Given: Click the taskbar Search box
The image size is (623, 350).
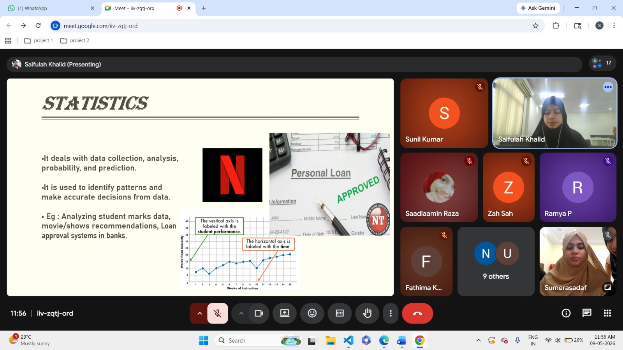Looking at the screenshot, I should coord(259,341).
